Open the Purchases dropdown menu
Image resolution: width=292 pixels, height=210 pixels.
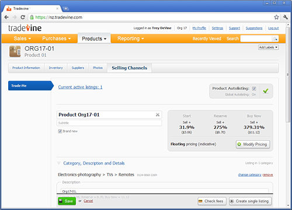pyautogui.click(x=57, y=38)
